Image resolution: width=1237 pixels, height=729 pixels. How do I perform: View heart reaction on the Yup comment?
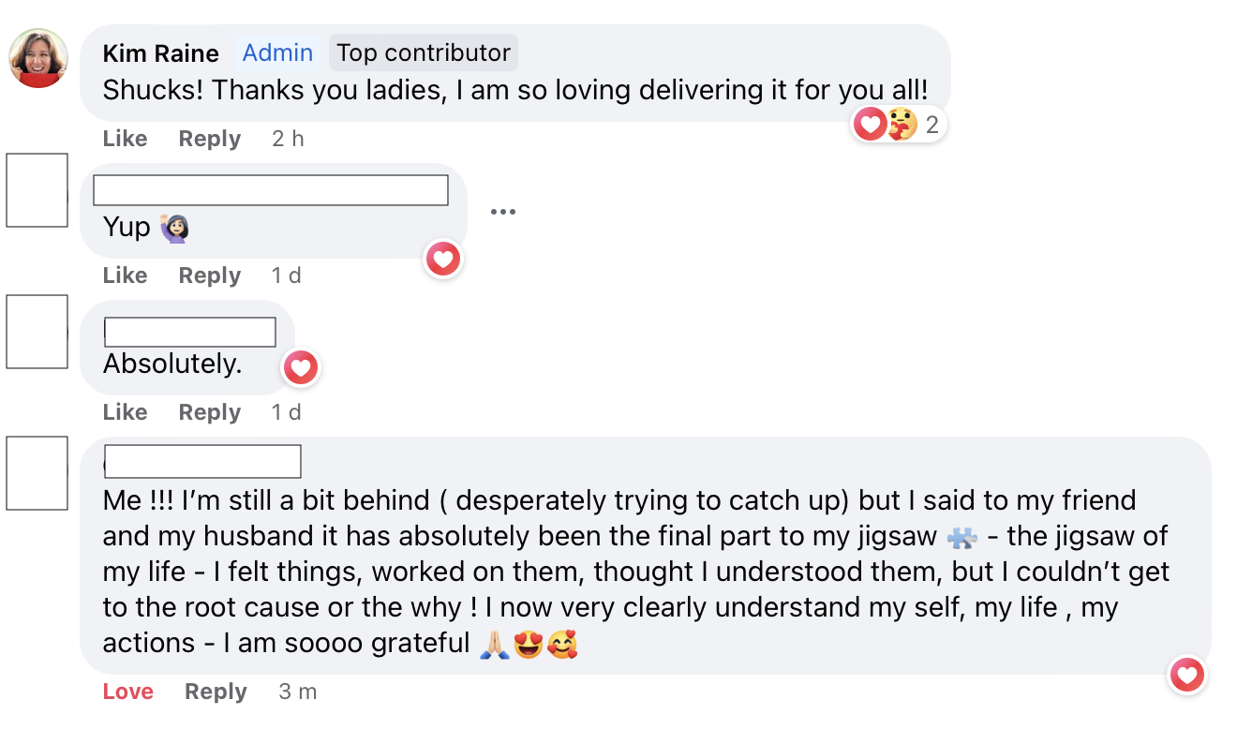pos(443,259)
